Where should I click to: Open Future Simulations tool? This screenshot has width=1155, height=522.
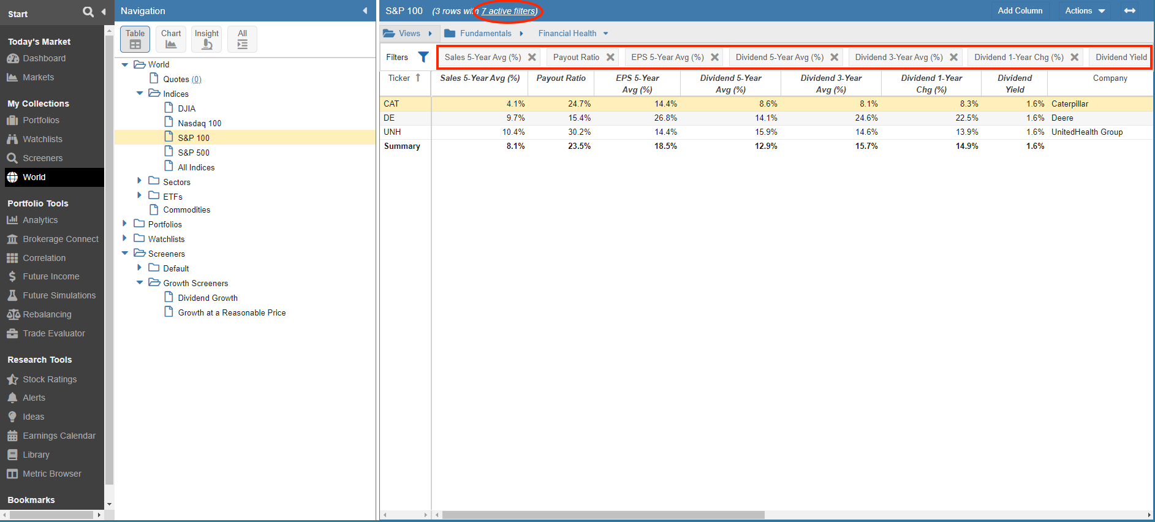[59, 295]
